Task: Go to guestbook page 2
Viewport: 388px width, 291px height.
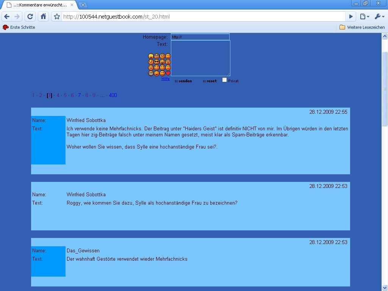Action: pos(41,95)
